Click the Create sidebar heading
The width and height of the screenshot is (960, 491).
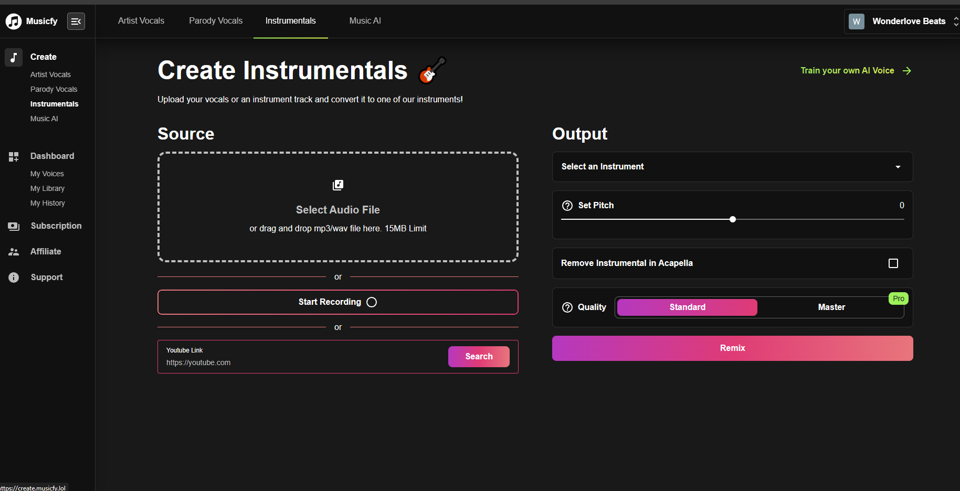pos(44,57)
